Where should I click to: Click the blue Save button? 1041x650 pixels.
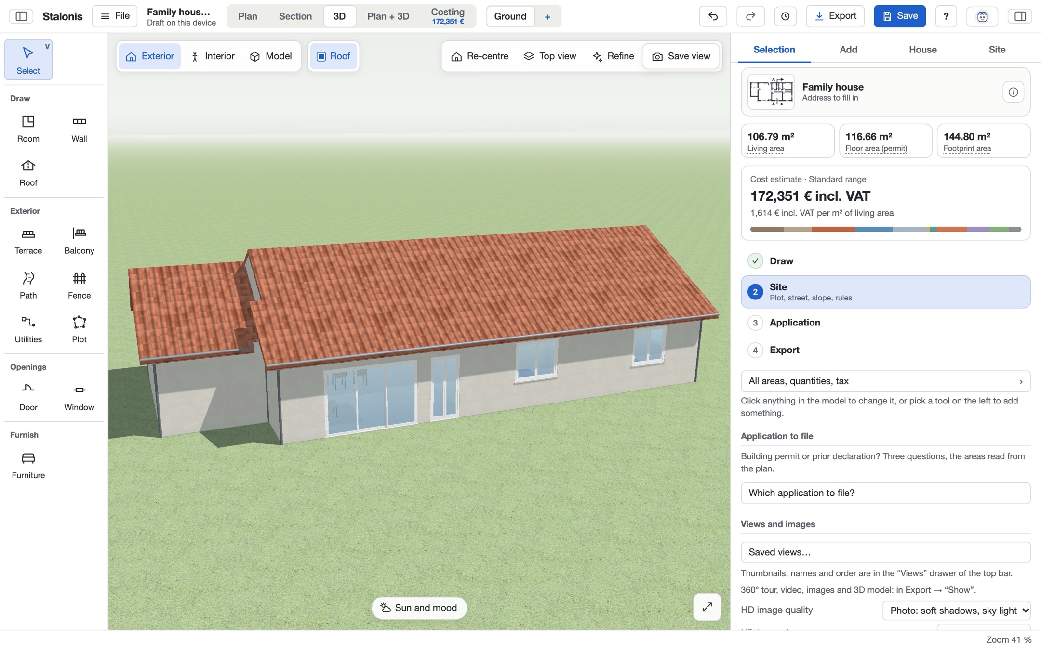tap(899, 16)
